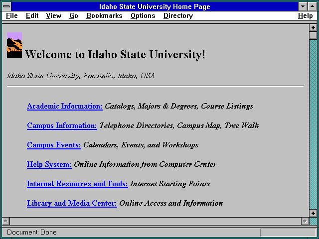The image size is (319, 239).
Task: Open the Campus Events link
Action: point(54,145)
